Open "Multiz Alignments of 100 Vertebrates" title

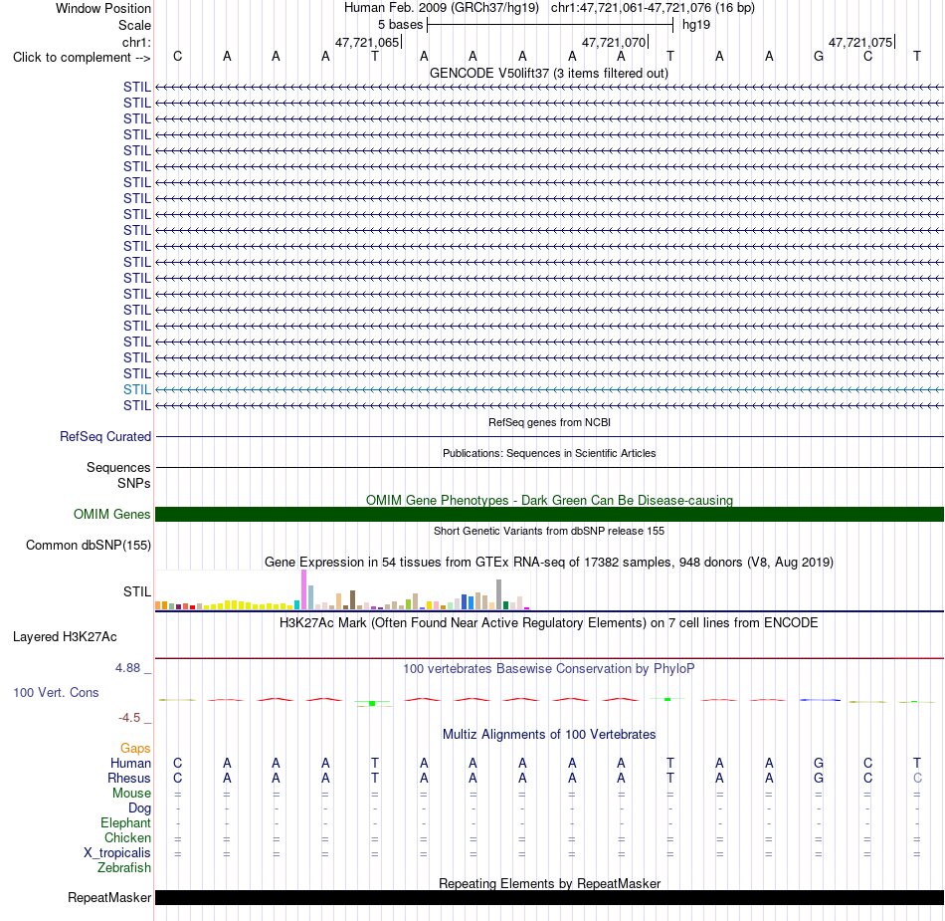point(549,735)
